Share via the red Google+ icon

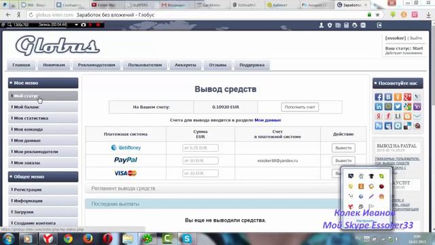tap(407, 97)
